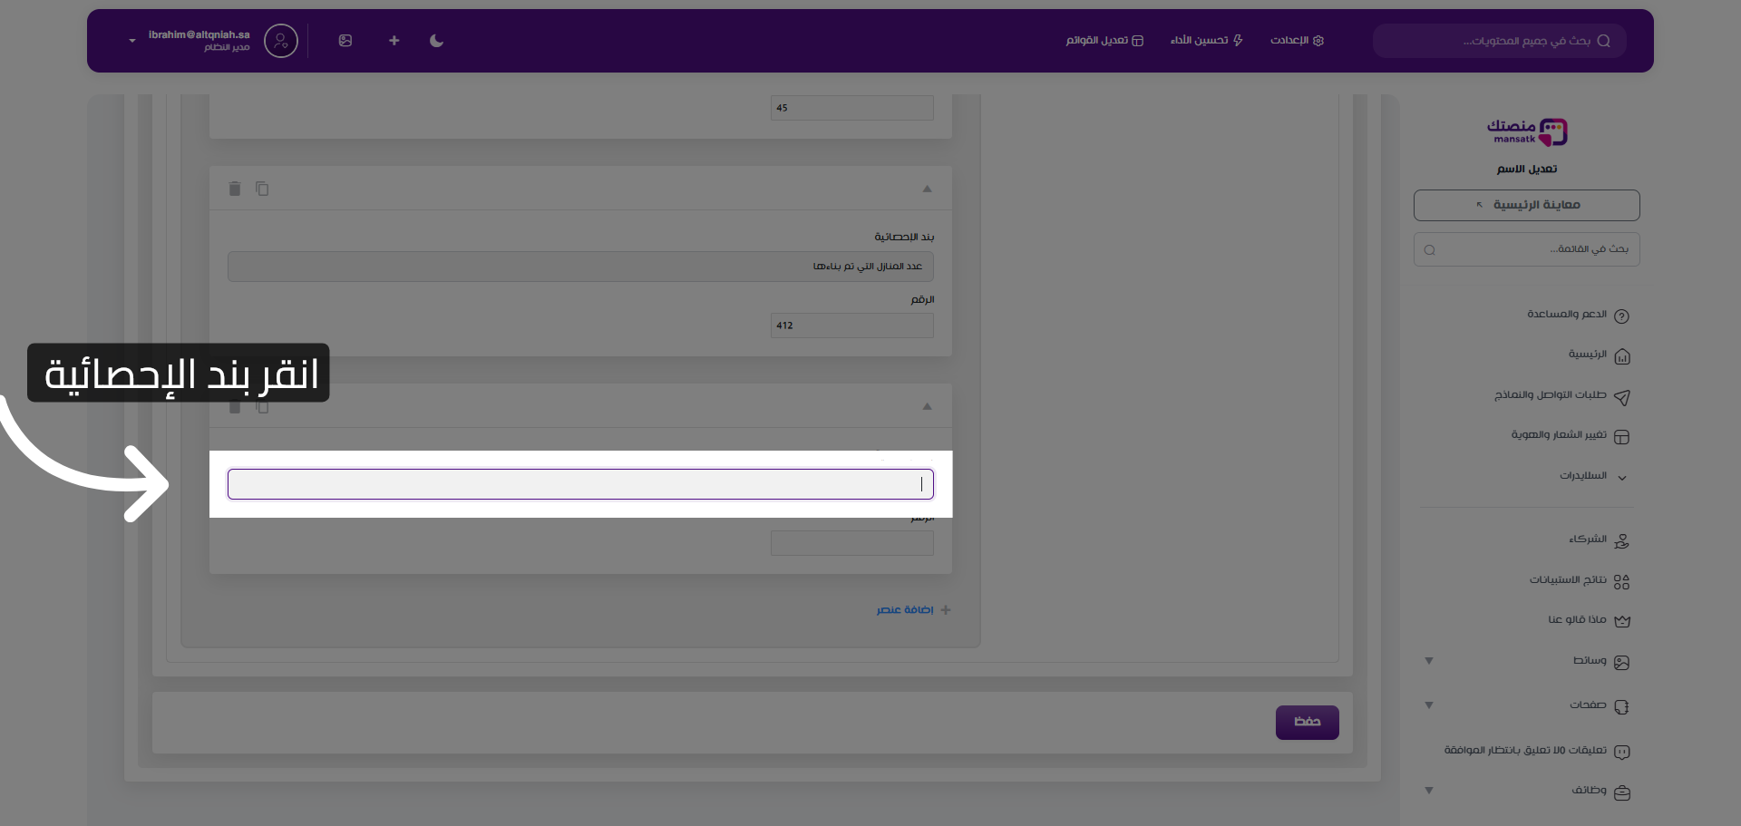Viewport: 1741px width, 826px height.
Task: Click the highlighted بند الإحصائية text field
Action: click(580, 484)
